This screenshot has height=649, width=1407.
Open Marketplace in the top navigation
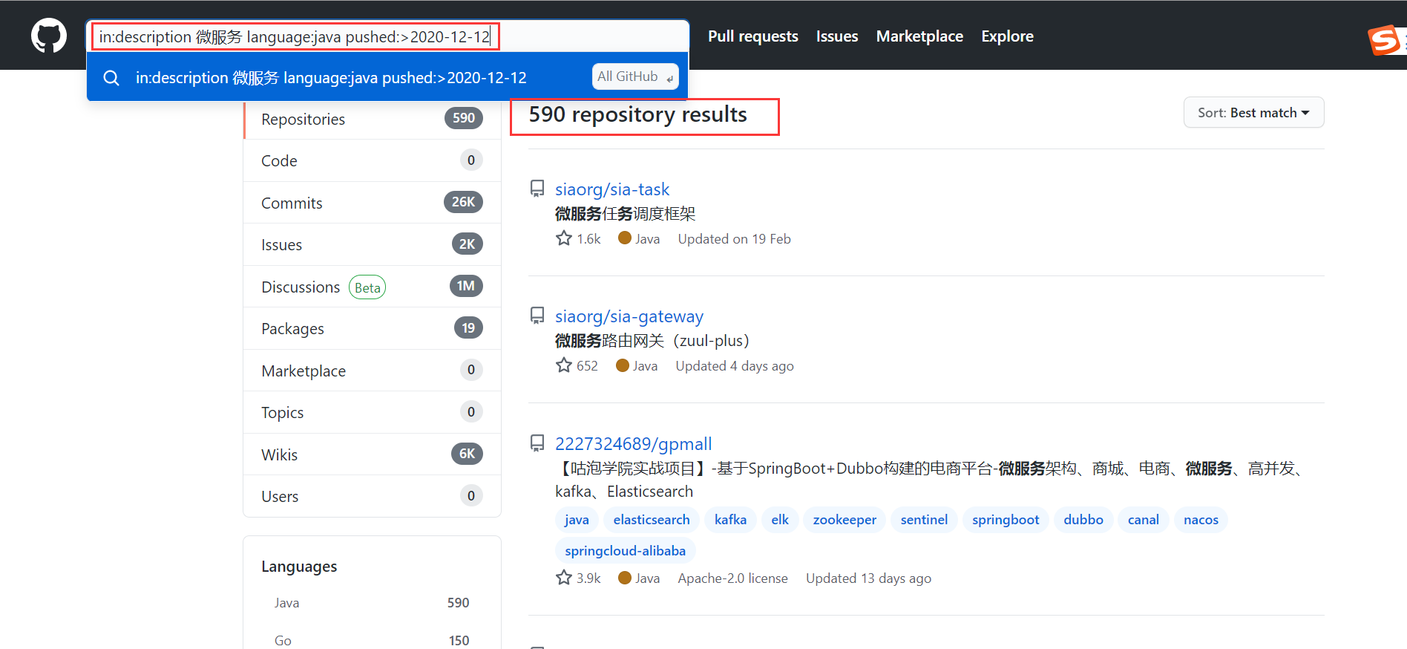919,36
